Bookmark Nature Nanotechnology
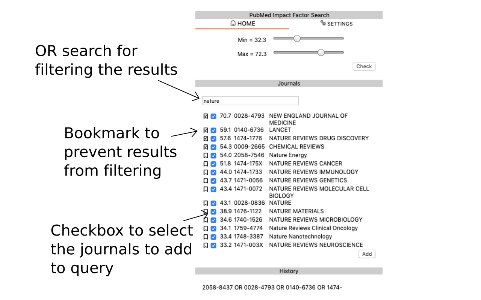The height and width of the screenshot is (300, 481). click(x=206, y=237)
